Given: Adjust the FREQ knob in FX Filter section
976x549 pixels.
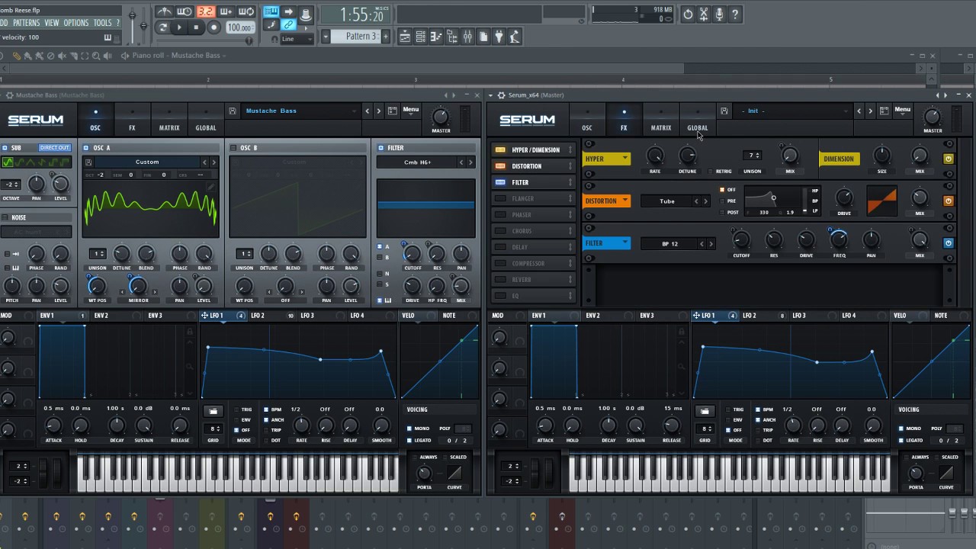Looking at the screenshot, I should 839,239.
